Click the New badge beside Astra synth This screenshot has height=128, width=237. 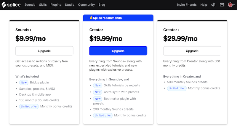[x=98, y=92]
